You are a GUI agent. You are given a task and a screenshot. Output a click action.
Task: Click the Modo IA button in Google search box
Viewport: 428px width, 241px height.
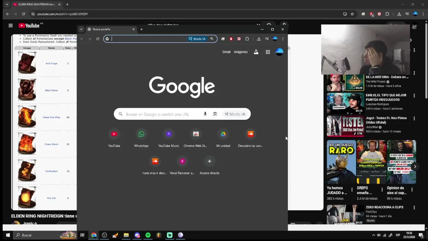click(x=235, y=114)
